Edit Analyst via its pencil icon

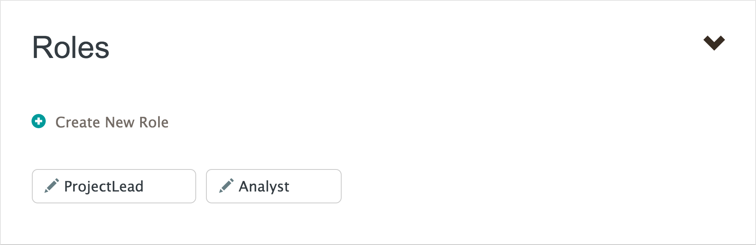pyautogui.click(x=226, y=186)
